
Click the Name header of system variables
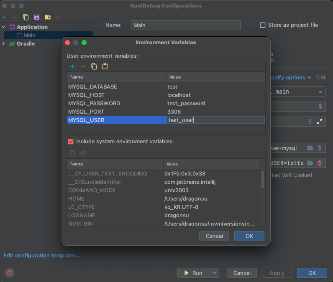[115, 164]
